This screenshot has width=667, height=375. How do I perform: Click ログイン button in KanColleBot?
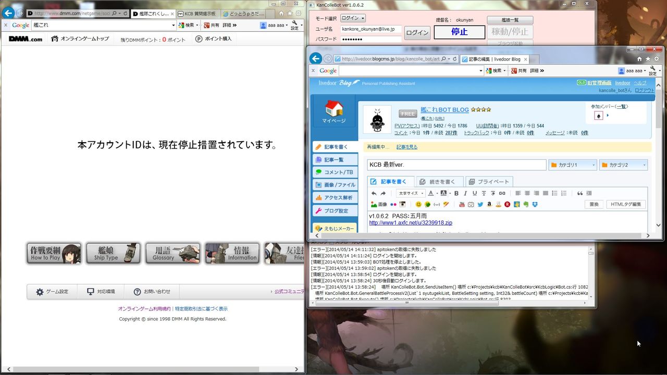pos(417,32)
